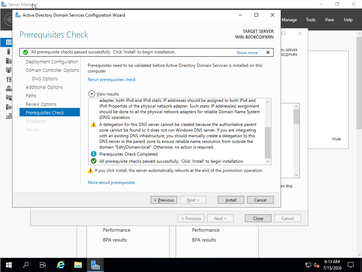Open the Tools menu

(x=310, y=20)
